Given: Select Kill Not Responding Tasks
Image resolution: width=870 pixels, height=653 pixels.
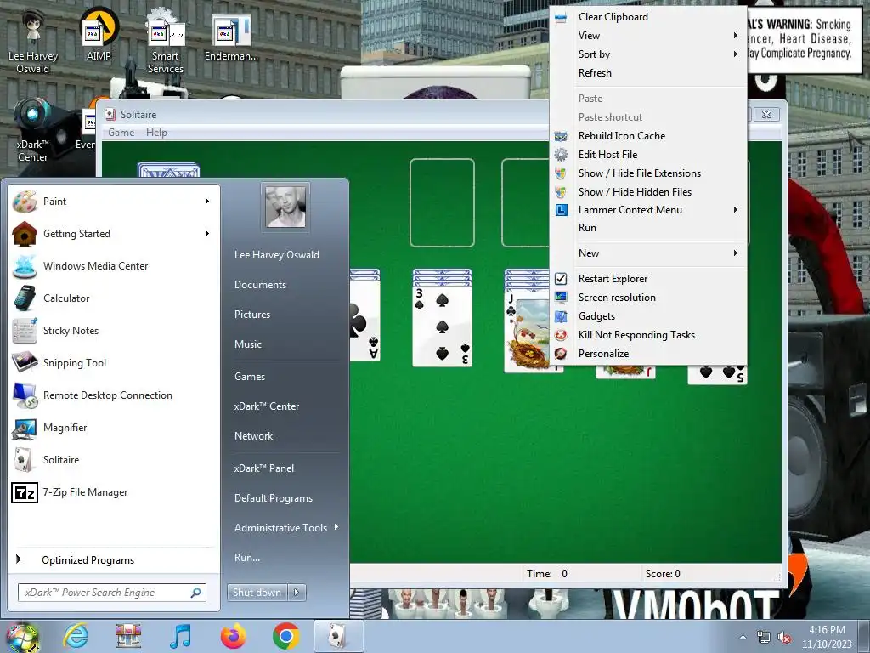Looking at the screenshot, I should tap(649, 335).
